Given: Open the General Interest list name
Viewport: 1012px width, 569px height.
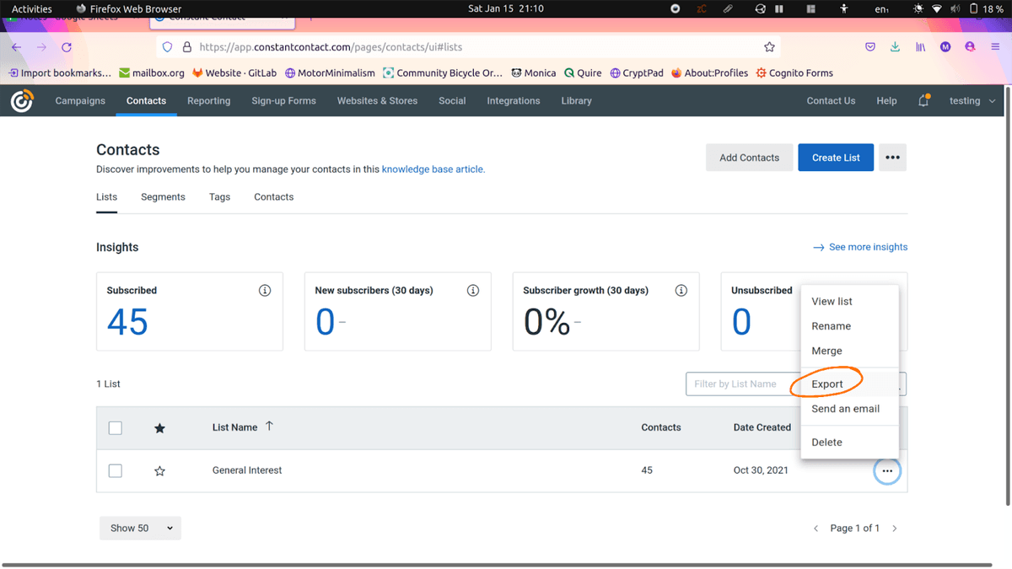Looking at the screenshot, I should click(247, 470).
